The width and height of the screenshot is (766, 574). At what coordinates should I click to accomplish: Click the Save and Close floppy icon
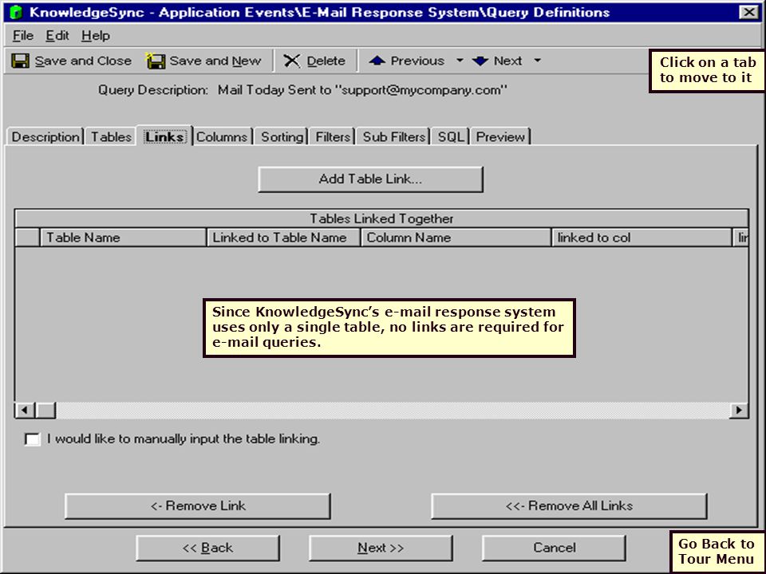(20, 61)
